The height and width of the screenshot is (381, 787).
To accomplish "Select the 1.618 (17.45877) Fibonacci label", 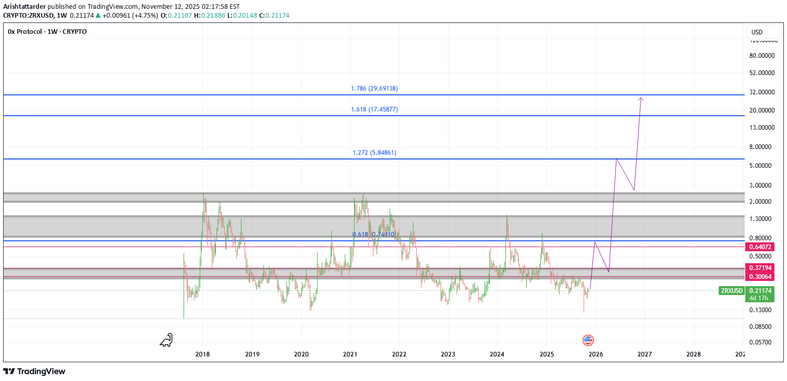I will [x=374, y=109].
